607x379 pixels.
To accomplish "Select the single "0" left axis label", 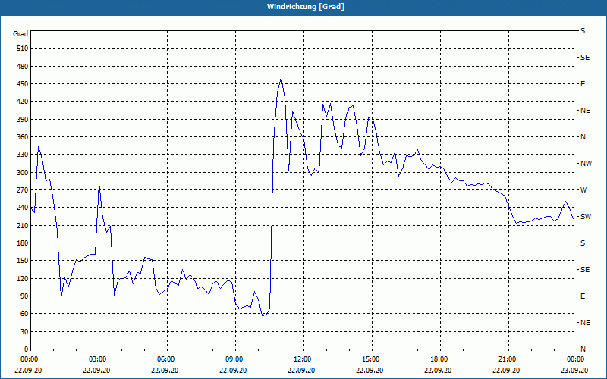I will tap(27, 349).
